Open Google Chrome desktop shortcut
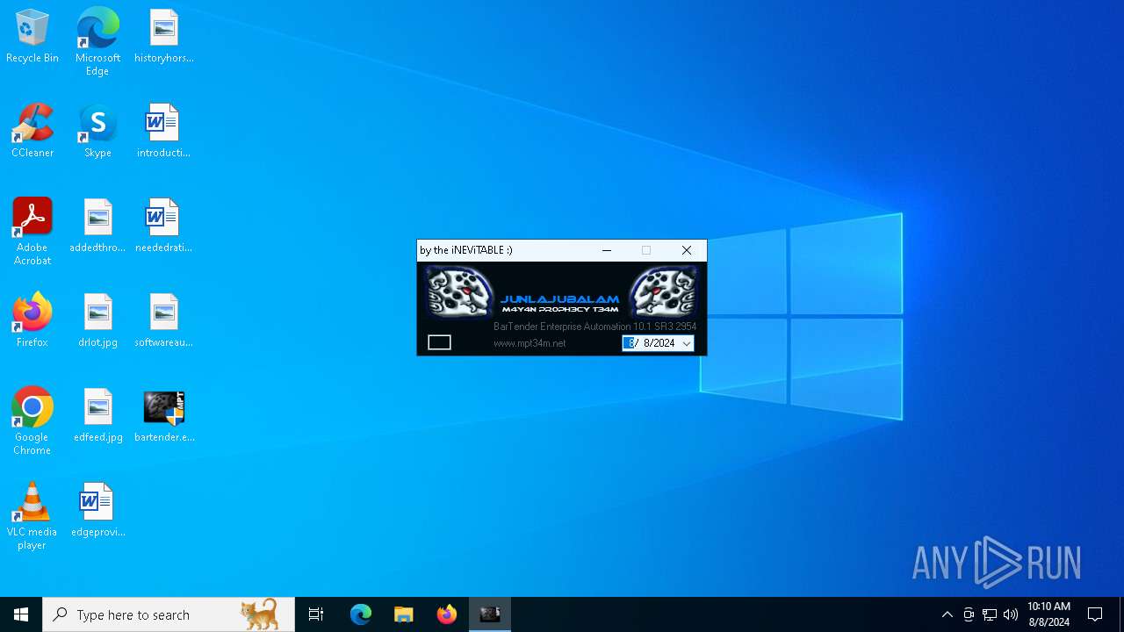 pyautogui.click(x=32, y=421)
